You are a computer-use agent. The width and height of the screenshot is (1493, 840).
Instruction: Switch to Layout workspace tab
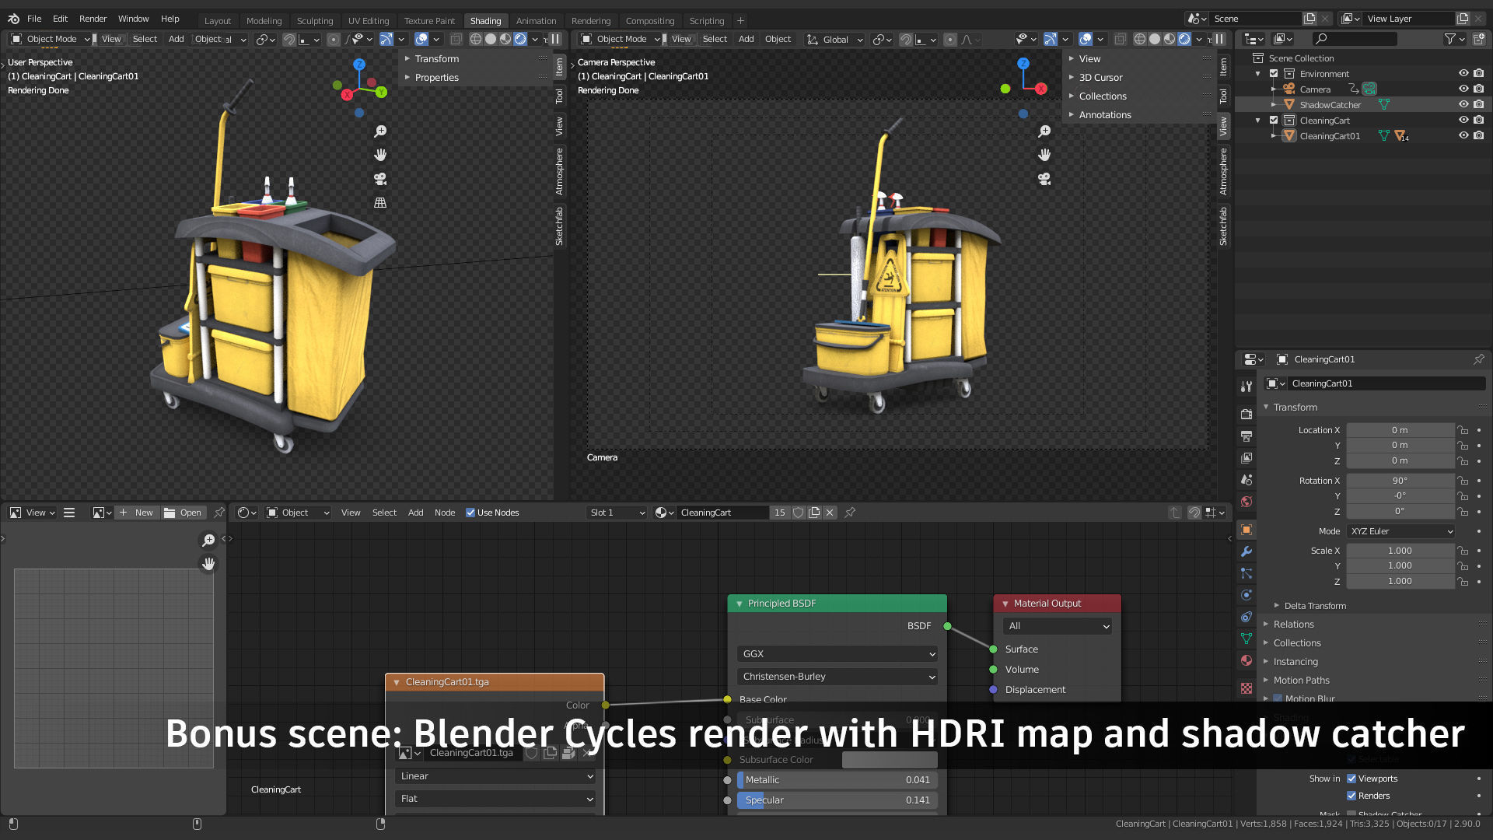(x=218, y=21)
